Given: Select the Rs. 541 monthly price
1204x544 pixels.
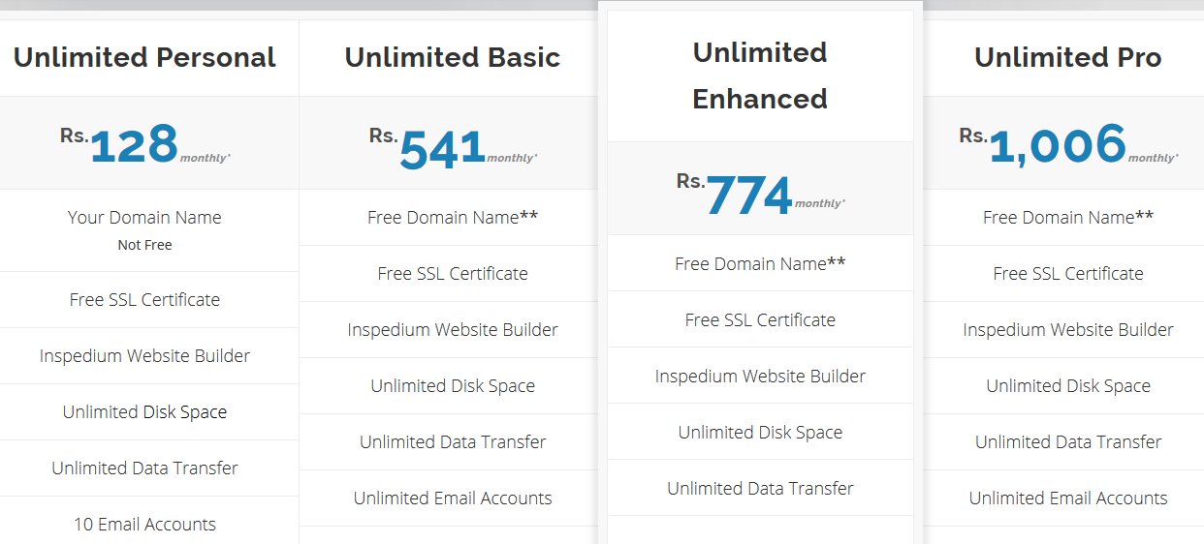Looking at the screenshot, I should click(453, 147).
